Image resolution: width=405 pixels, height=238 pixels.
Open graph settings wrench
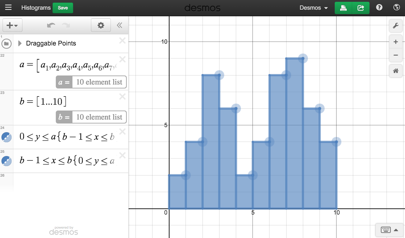(396, 26)
